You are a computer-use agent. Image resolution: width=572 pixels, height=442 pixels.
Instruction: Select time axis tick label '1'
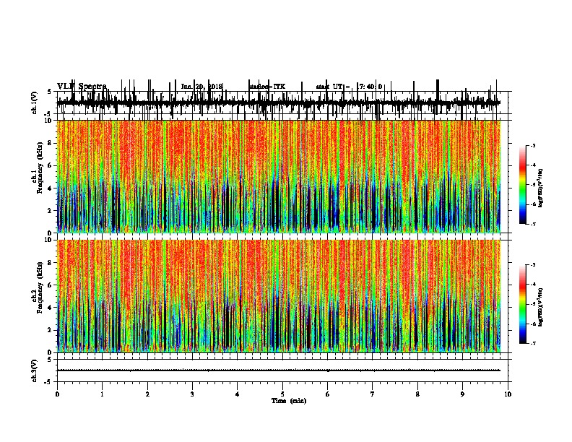[x=102, y=394]
